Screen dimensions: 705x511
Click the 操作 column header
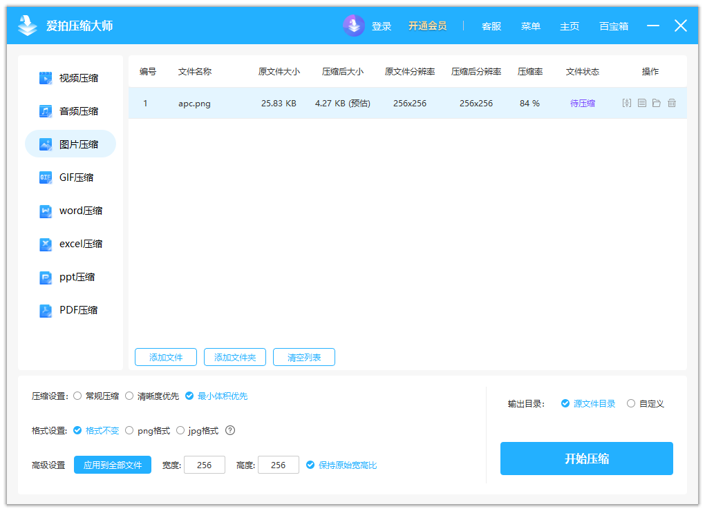(x=650, y=71)
